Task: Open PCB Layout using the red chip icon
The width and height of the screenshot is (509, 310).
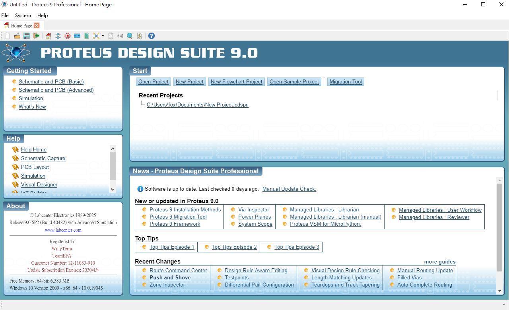Action: [67, 36]
